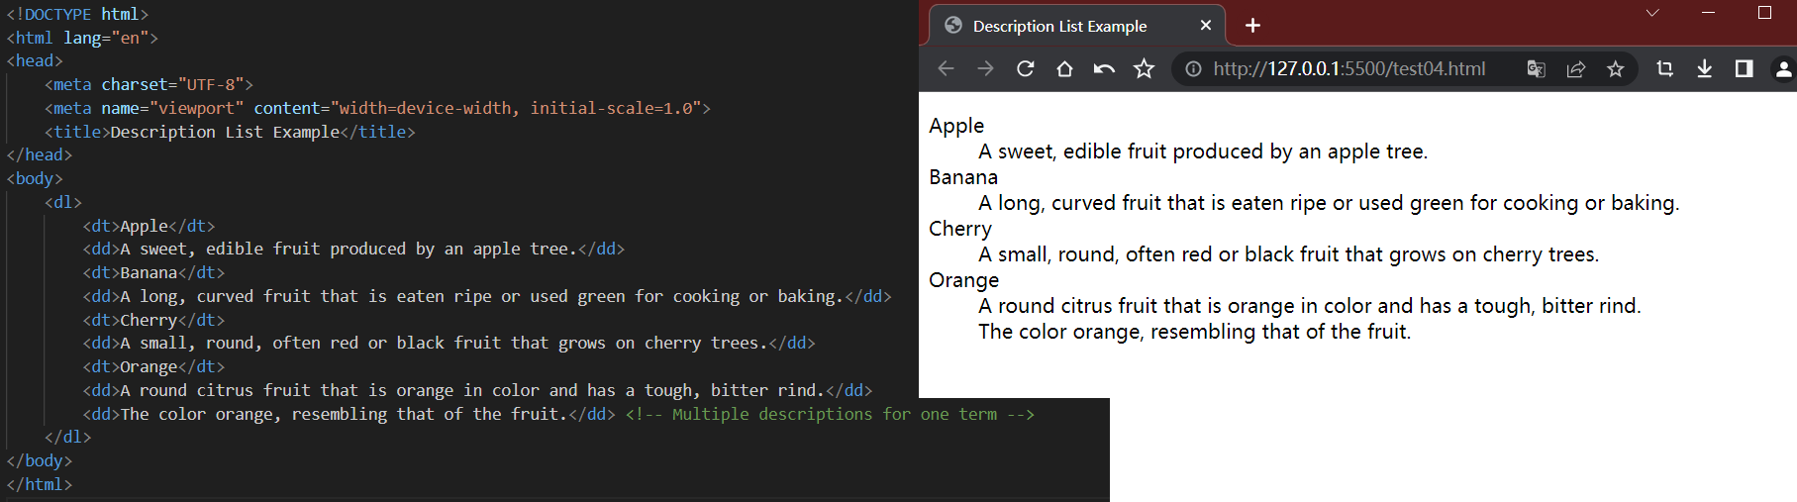Share this page icon in address bar

(x=1575, y=68)
